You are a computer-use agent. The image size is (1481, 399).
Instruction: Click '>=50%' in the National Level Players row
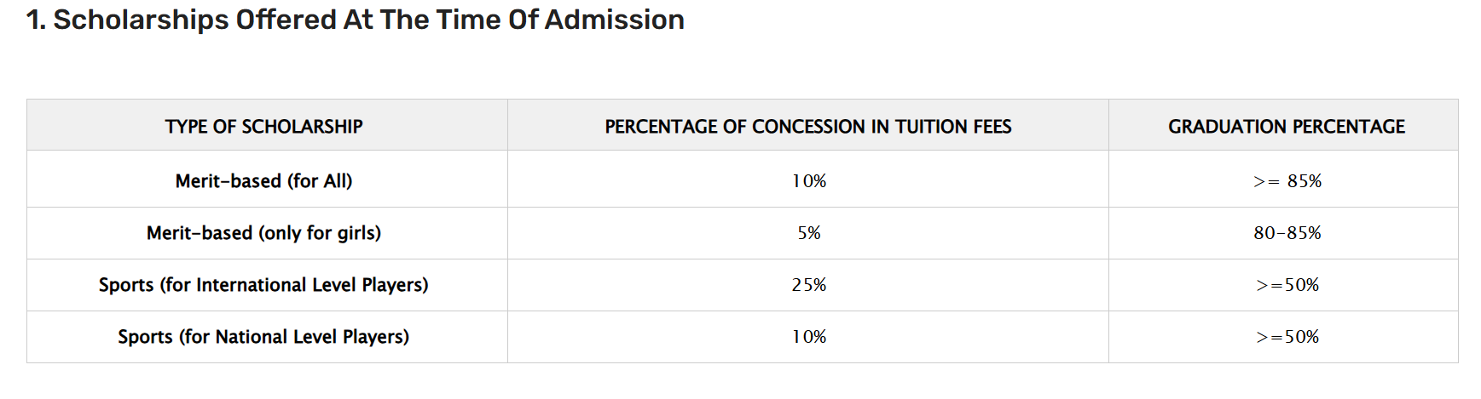[x=1287, y=337]
